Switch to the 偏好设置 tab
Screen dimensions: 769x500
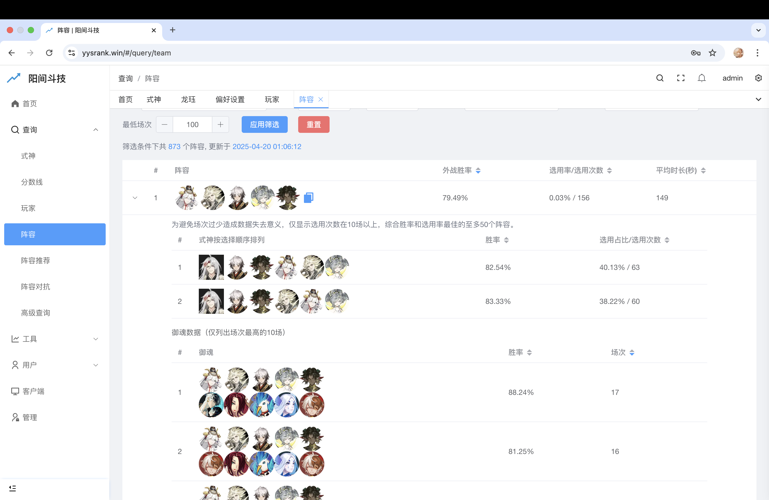coord(230,99)
